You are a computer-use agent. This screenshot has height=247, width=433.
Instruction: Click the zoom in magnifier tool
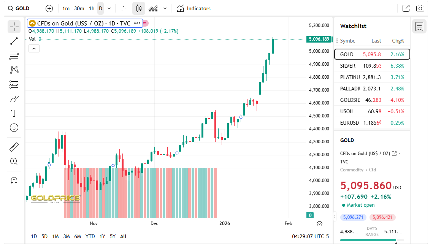point(14,161)
